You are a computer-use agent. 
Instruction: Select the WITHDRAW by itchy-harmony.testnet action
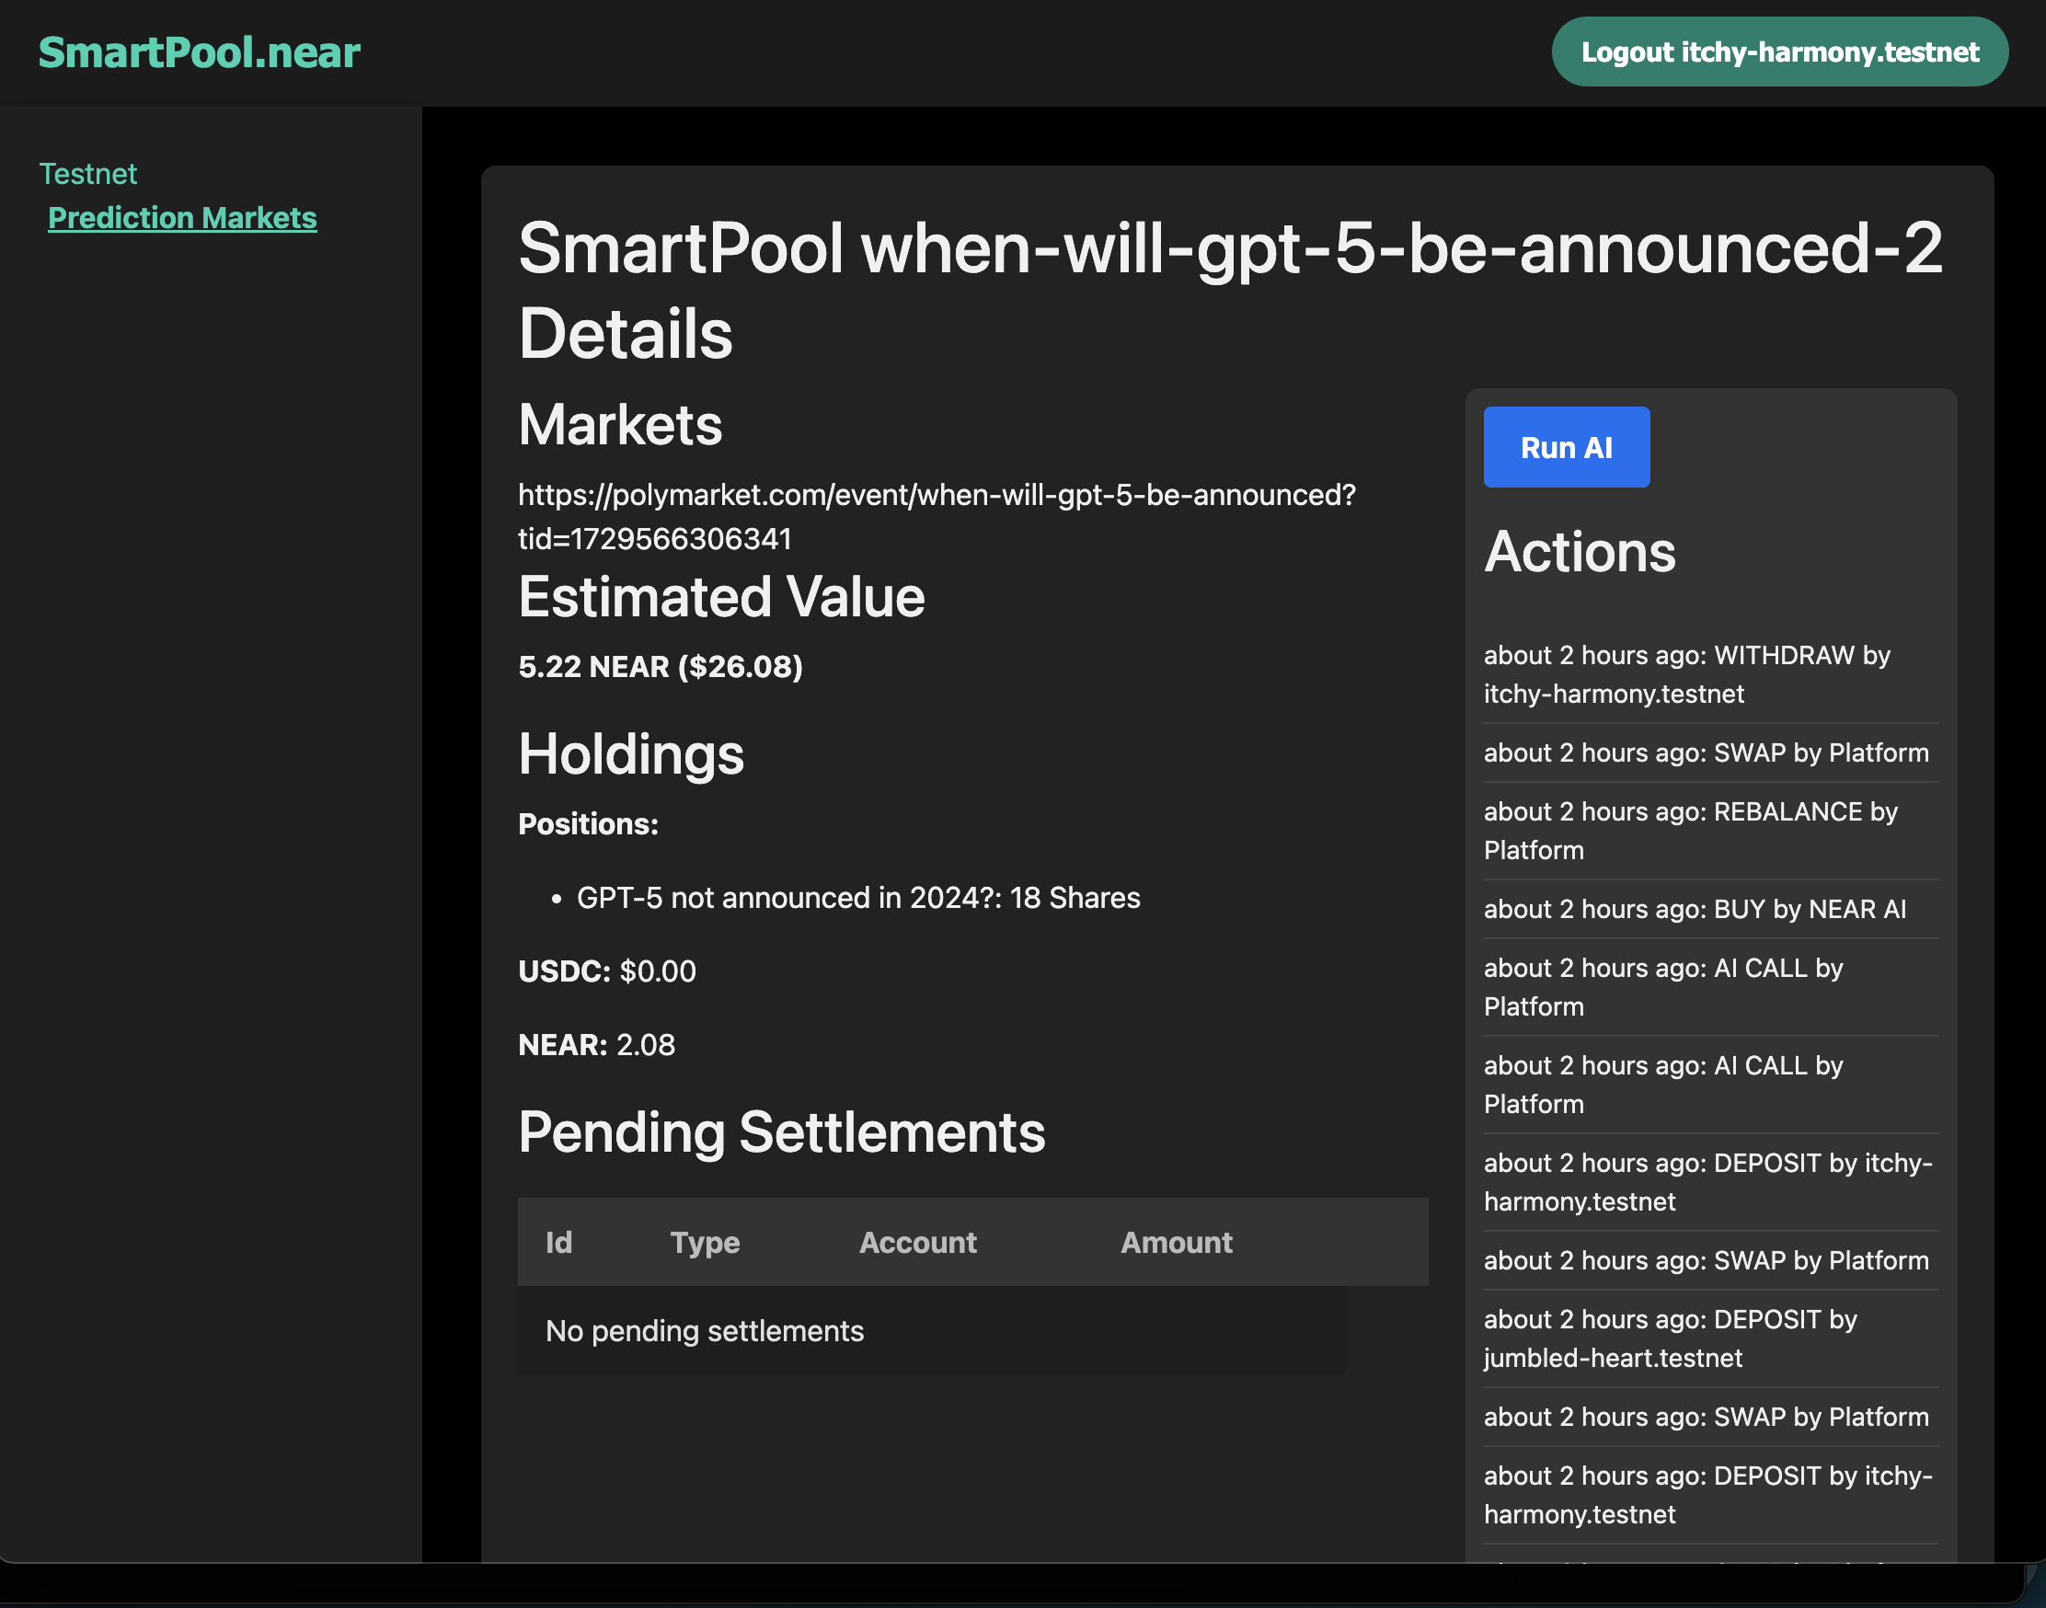point(1685,674)
